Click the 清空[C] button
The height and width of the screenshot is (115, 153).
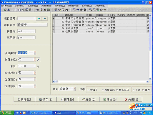(89, 99)
